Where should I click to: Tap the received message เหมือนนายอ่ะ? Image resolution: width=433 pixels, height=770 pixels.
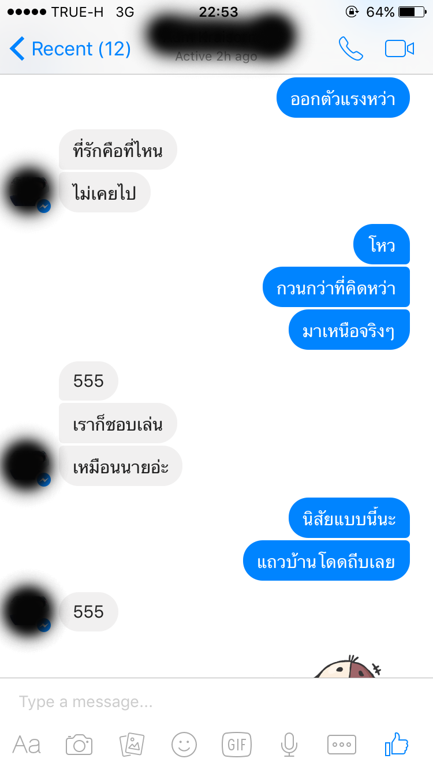(x=121, y=466)
